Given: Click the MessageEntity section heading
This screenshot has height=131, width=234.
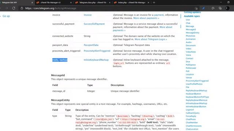Looking at the screenshot, I should 60,100.
